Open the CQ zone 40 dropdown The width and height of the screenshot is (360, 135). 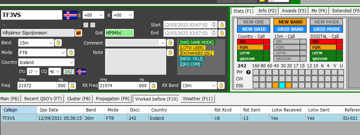58,72
